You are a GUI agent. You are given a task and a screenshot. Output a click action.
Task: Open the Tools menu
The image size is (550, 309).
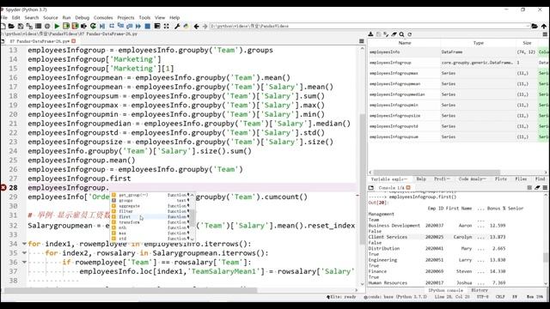tap(144, 17)
